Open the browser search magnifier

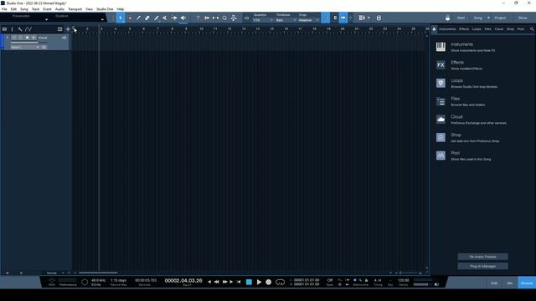[532, 29]
